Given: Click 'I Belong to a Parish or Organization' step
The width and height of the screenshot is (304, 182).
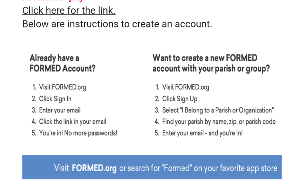Looking at the screenshot, I should click(218, 110).
